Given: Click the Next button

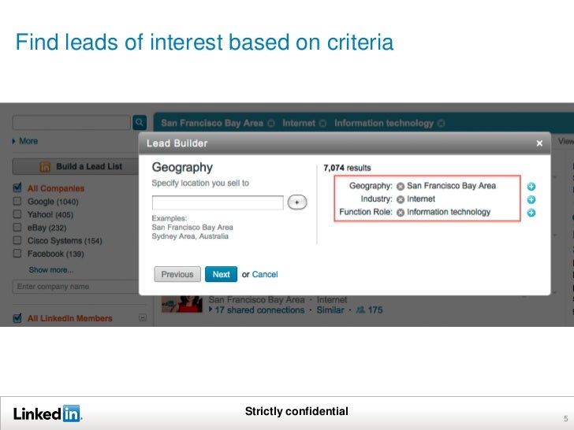Looking at the screenshot, I should coord(221,274).
